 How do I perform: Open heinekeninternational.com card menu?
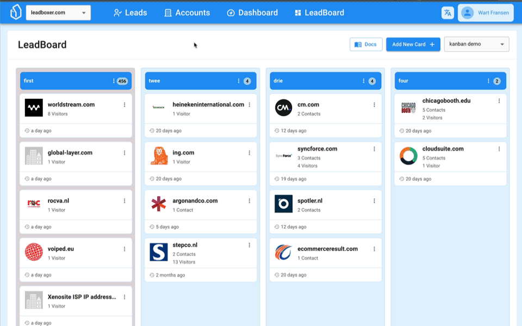click(x=250, y=104)
